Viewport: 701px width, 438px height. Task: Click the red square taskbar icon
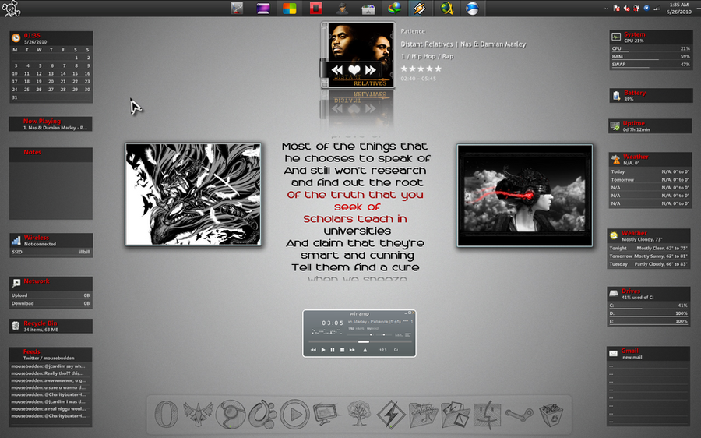coord(316,8)
